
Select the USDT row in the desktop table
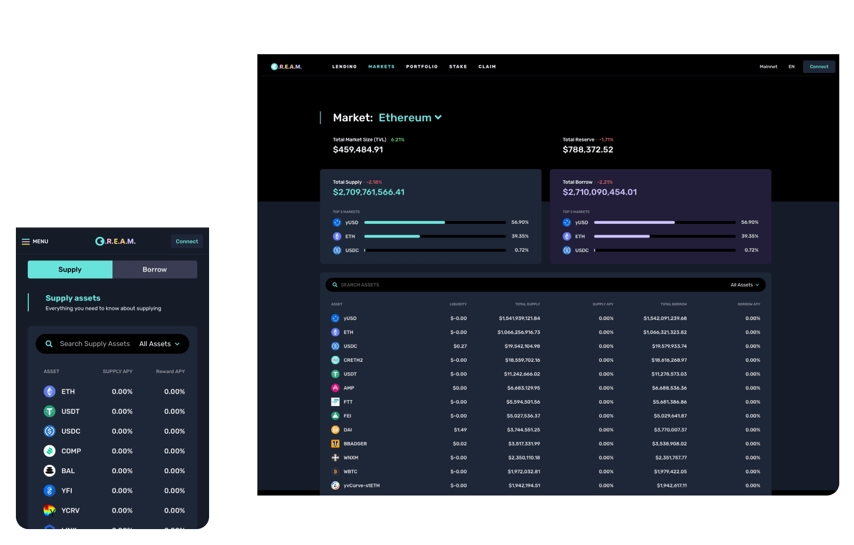click(545, 374)
